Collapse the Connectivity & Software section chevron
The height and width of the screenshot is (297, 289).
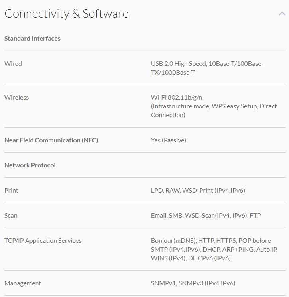coord(282,14)
